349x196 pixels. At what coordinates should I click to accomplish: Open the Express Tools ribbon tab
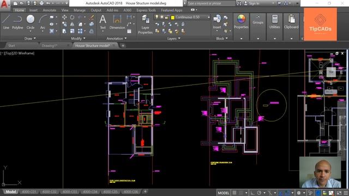point(146,10)
